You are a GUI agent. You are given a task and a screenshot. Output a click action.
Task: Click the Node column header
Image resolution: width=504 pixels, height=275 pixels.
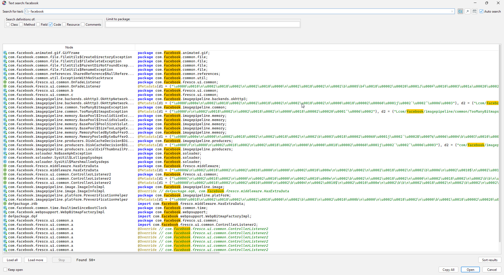69,47
